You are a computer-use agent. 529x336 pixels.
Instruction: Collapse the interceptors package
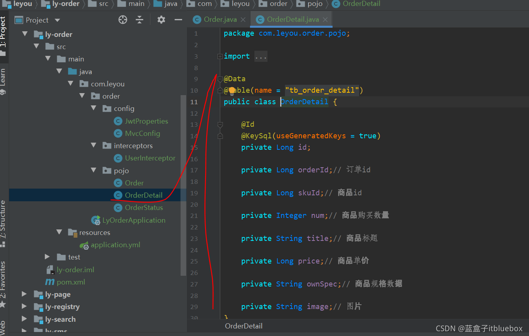click(x=94, y=145)
